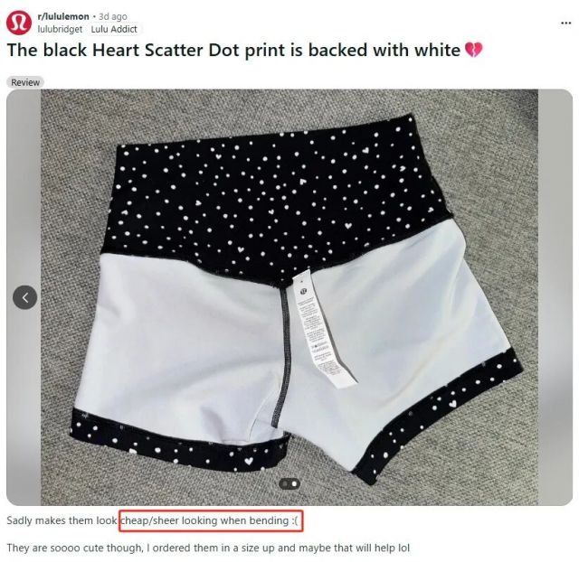This screenshot has height=562, width=579.
Task: Filter by the Review post flair
Action: click(x=25, y=82)
